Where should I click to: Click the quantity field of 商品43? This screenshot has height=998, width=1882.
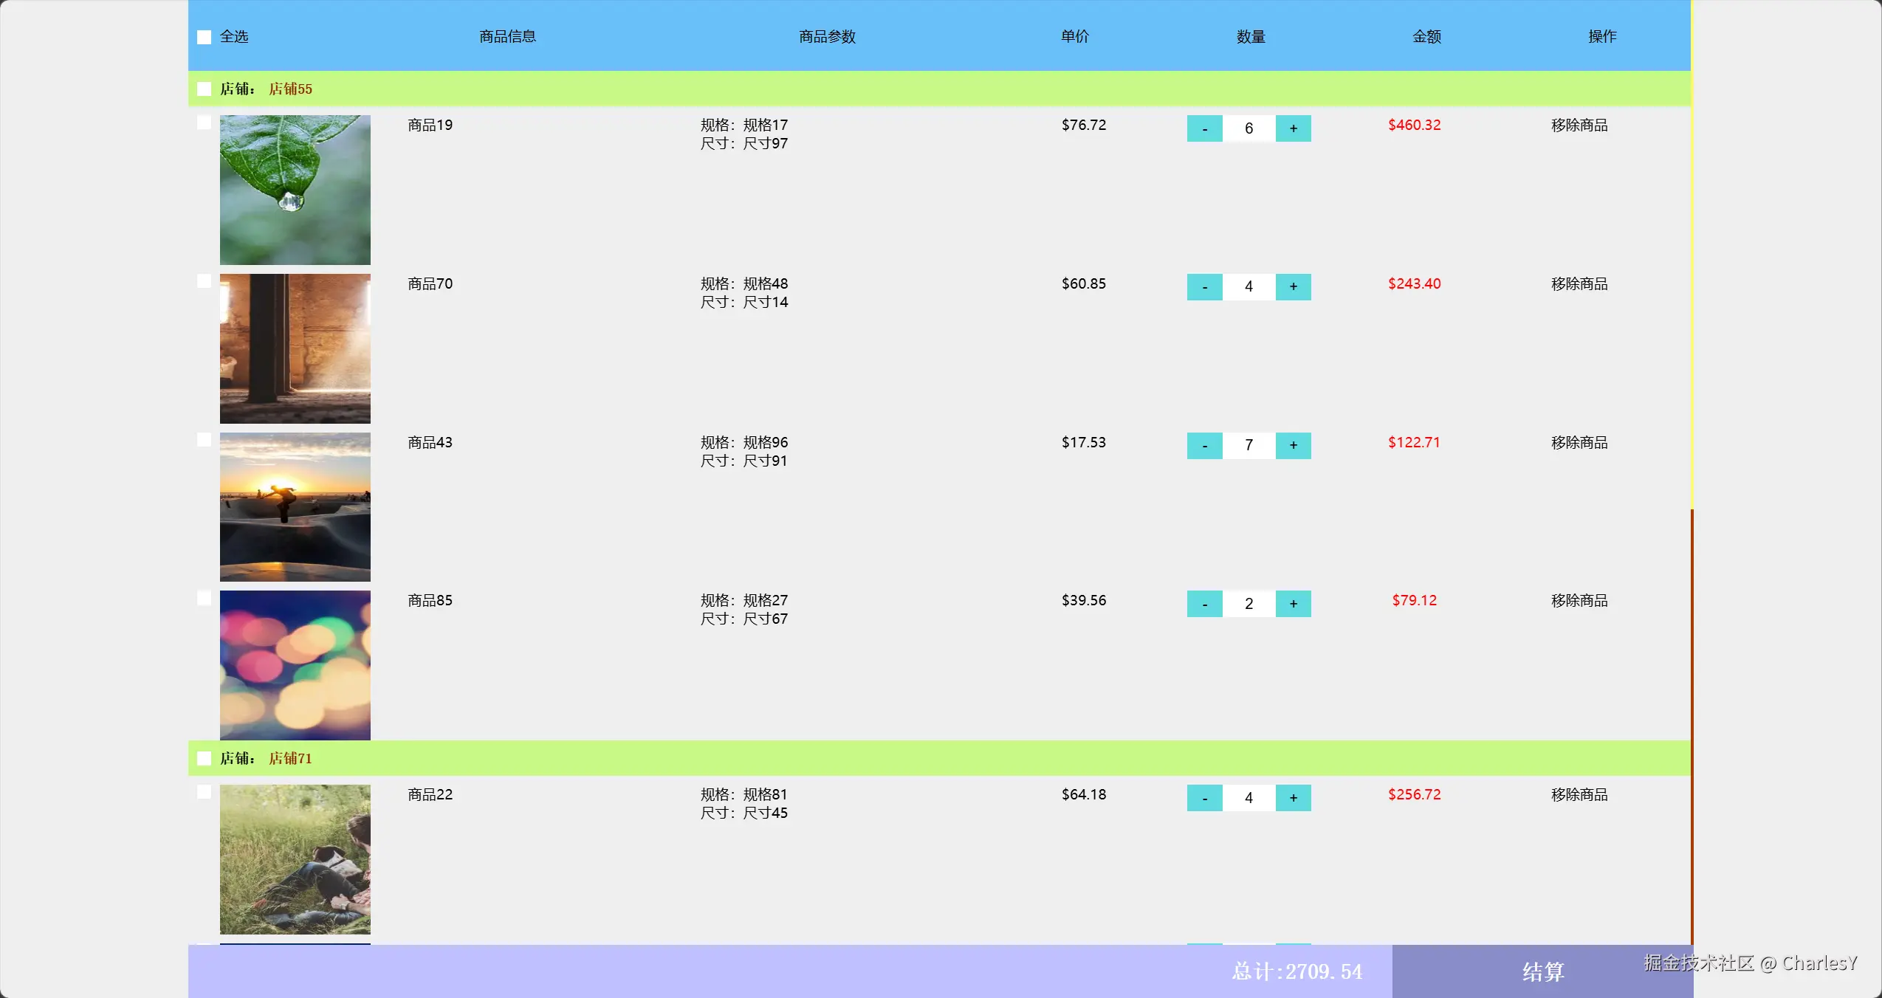tap(1249, 445)
